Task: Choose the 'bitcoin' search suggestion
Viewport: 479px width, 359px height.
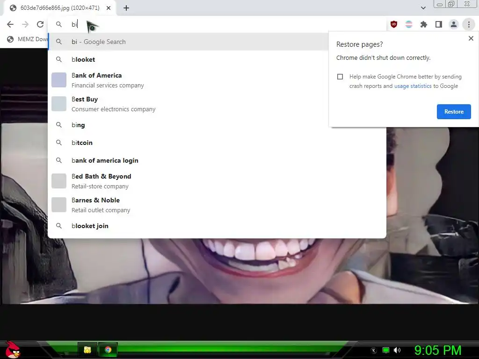Action: click(x=217, y=143)
